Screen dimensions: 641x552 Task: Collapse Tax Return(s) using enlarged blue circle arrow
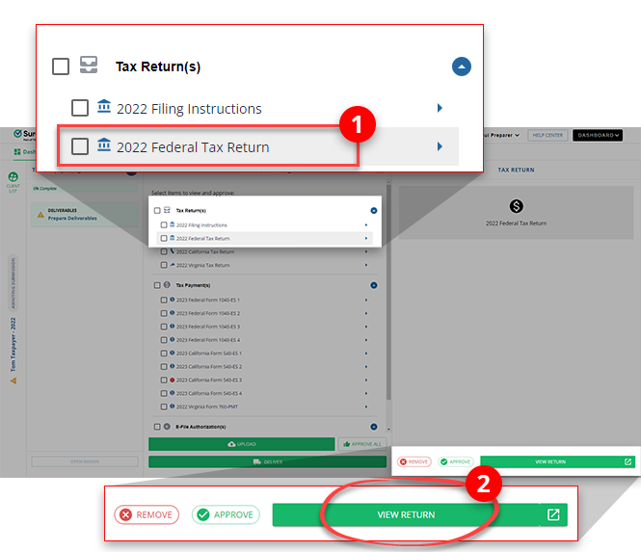pos(461,66)
